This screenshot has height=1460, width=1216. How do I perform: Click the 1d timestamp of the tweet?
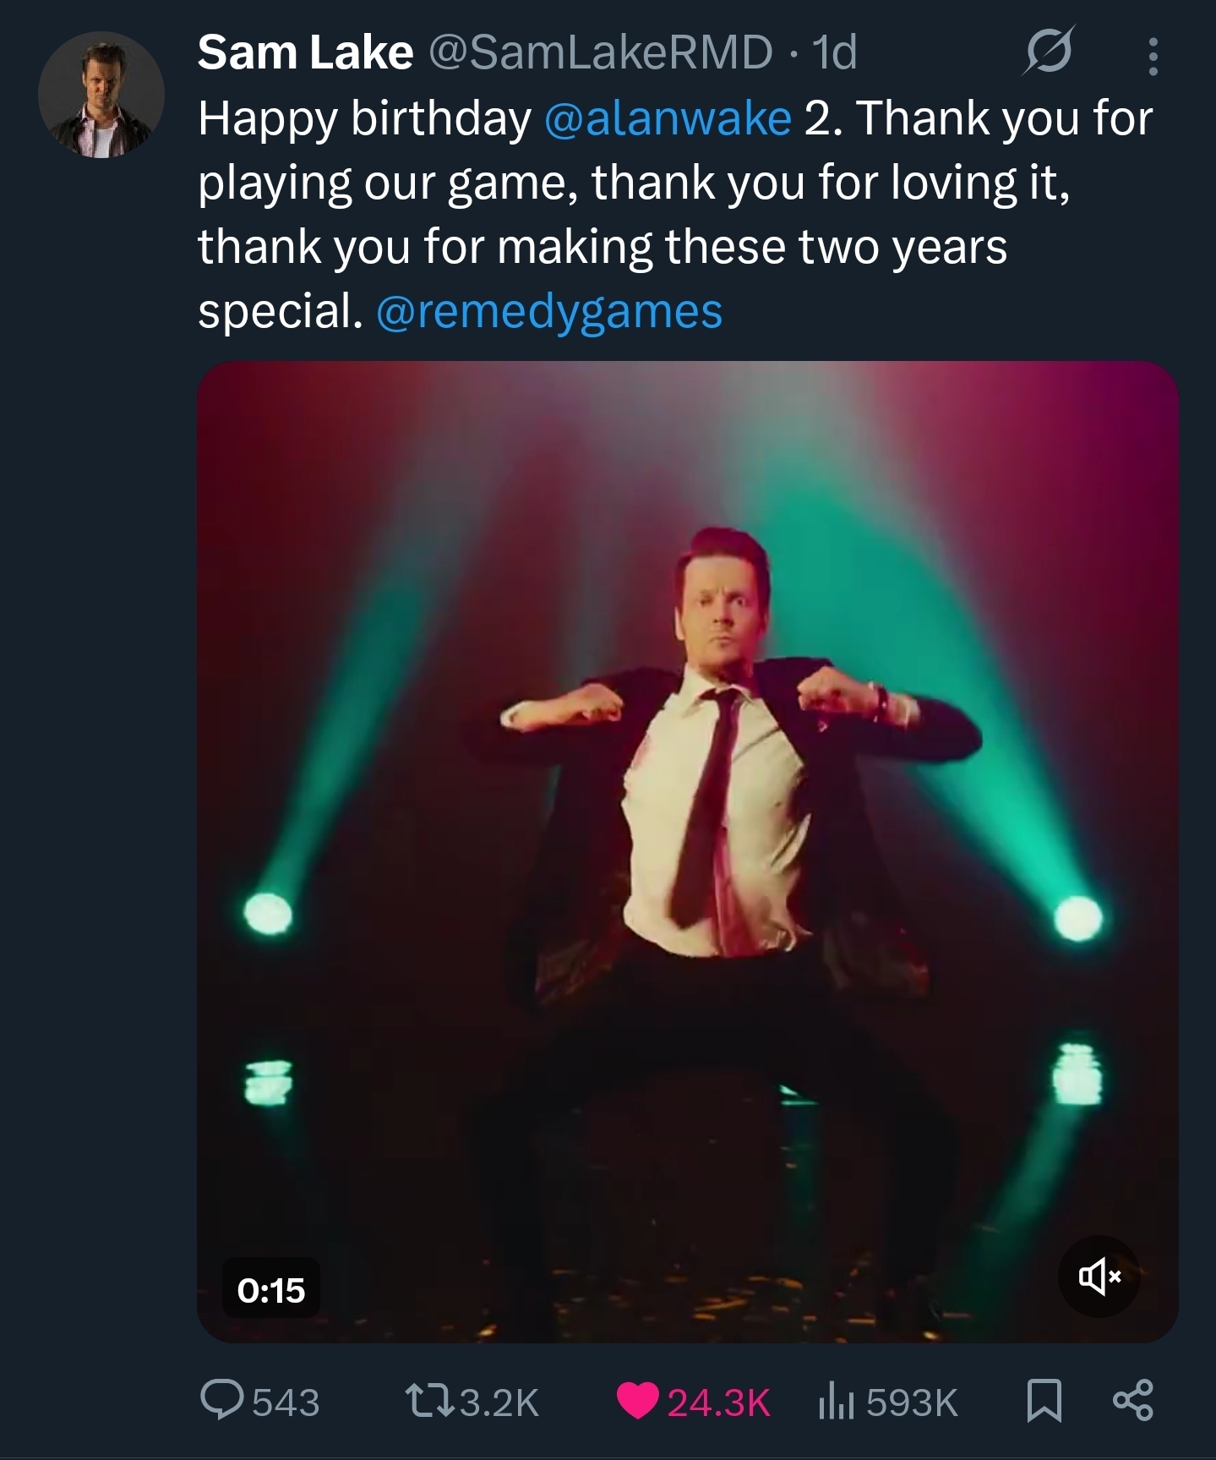833,52
